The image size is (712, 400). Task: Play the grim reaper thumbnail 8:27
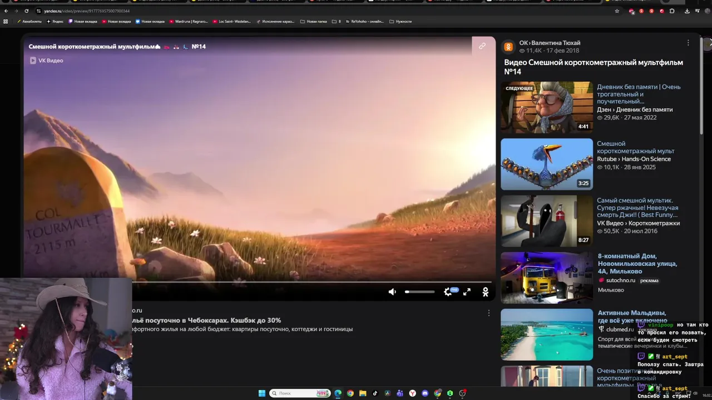(x=547, y=221)
